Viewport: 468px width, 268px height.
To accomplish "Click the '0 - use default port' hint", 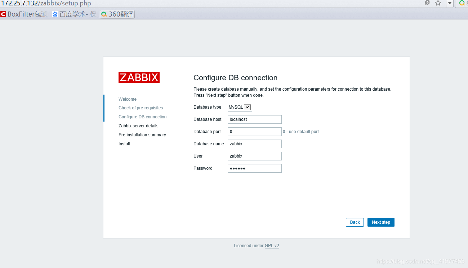I will (301, 132).
